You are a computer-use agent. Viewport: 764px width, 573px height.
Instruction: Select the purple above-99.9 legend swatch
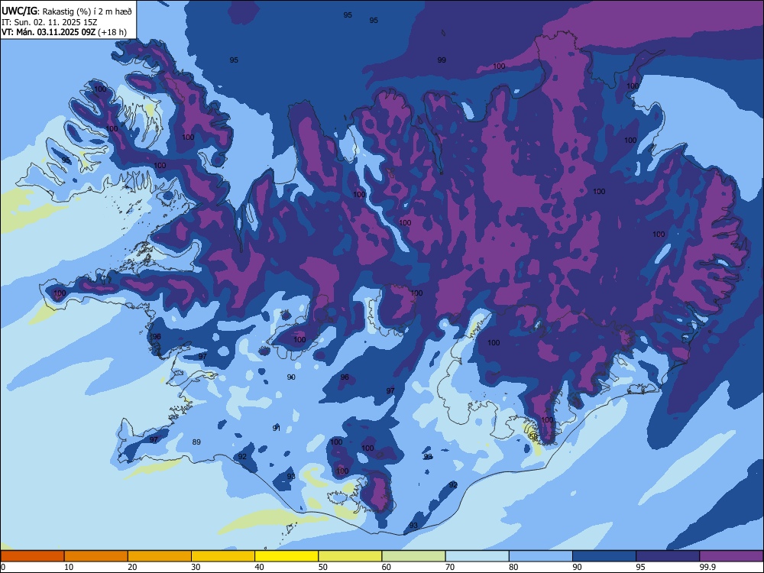731,556
